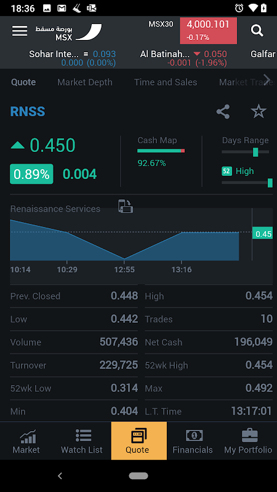This screenshot has width=277, height=492.
Task: Select Al Batinah... ticker item
Action: tap(183, 58)
